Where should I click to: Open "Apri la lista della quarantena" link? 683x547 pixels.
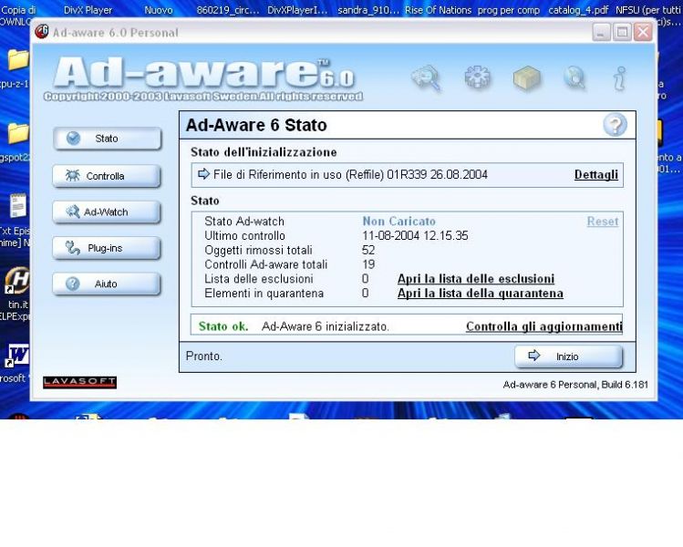pos(480,293)
